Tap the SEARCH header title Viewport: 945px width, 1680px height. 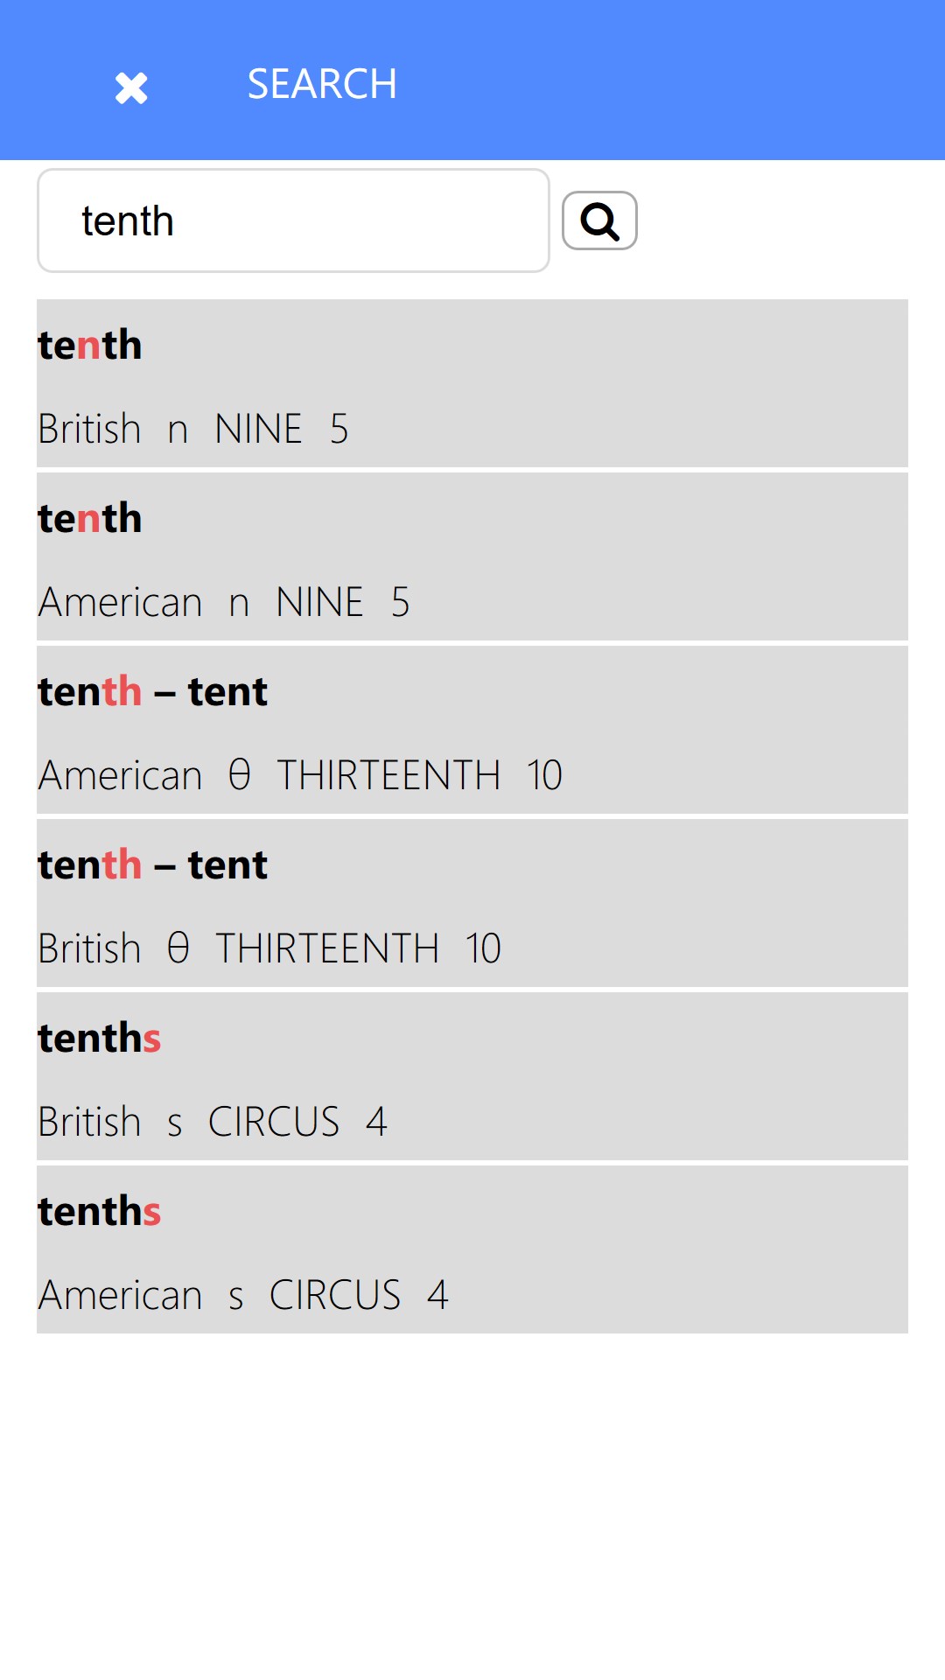pyautogui.click(x=322, y=84)
